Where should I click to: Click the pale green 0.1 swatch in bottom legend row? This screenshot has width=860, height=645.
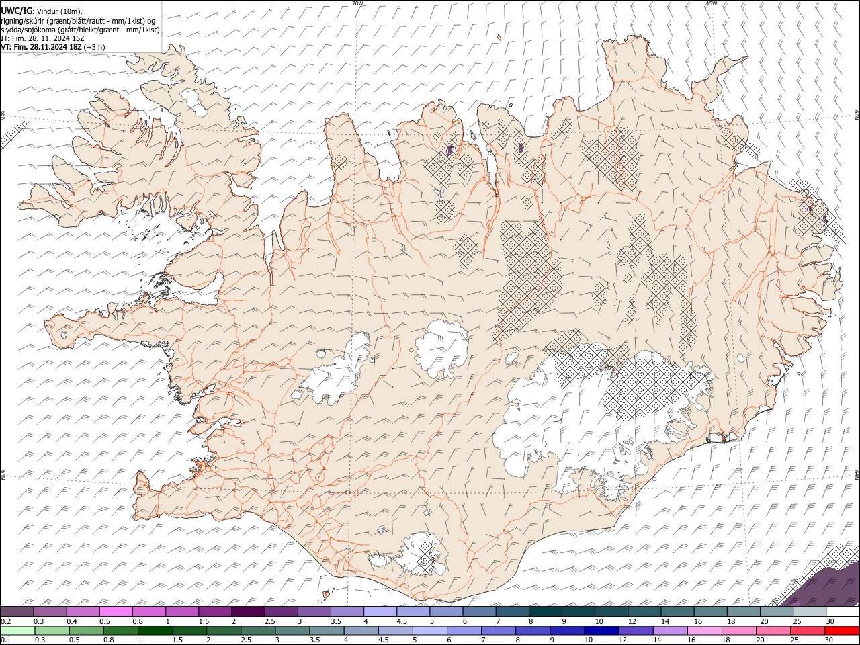tap(17, 630)
